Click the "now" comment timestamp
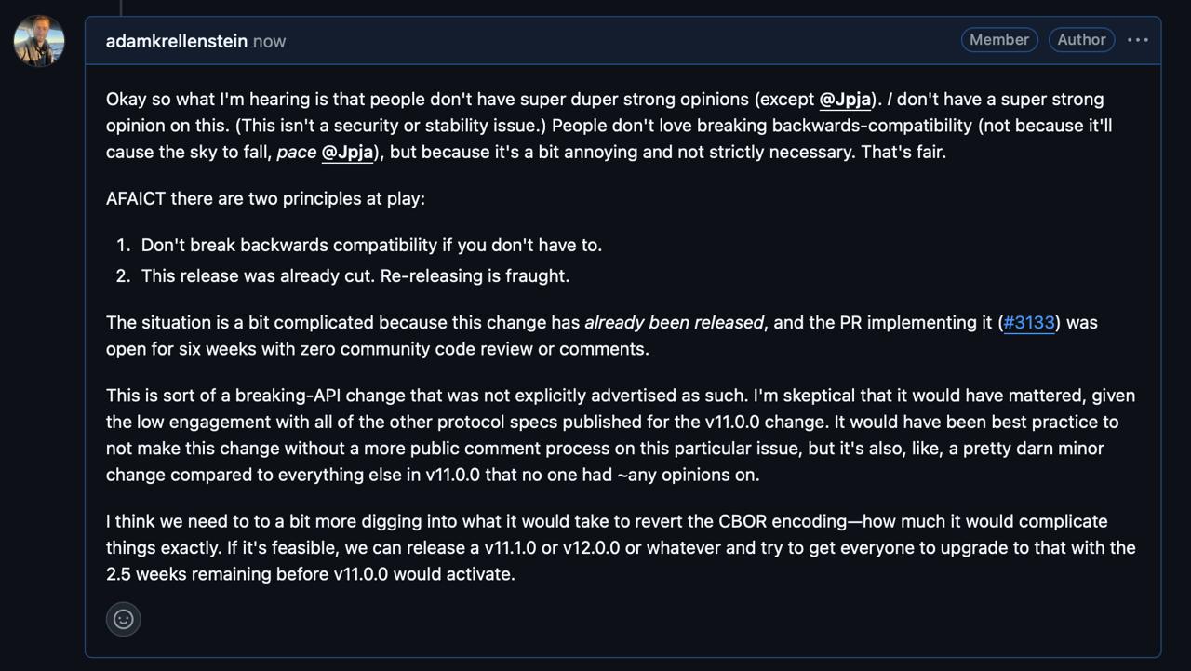 coord(269,41)
